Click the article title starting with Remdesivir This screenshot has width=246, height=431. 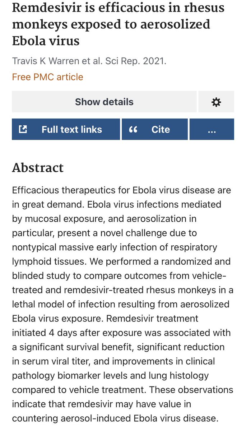pos(118,24)
